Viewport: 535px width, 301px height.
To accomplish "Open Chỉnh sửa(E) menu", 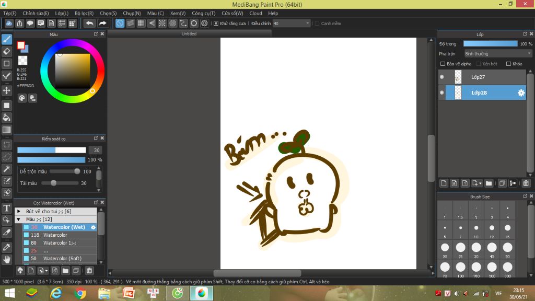I will [36, 13].
